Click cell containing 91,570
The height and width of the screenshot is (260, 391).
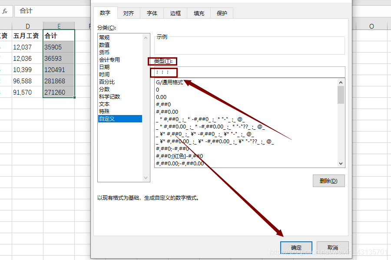(x=27, y=92)
